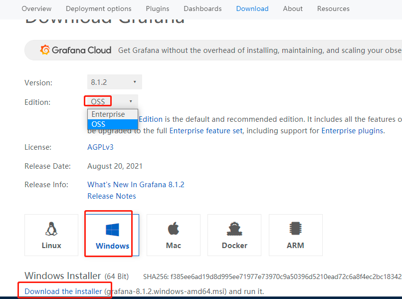Click the Edition link in description
Image resolution: width=402 pixels, height=299 pixels.
pos(151,119)
